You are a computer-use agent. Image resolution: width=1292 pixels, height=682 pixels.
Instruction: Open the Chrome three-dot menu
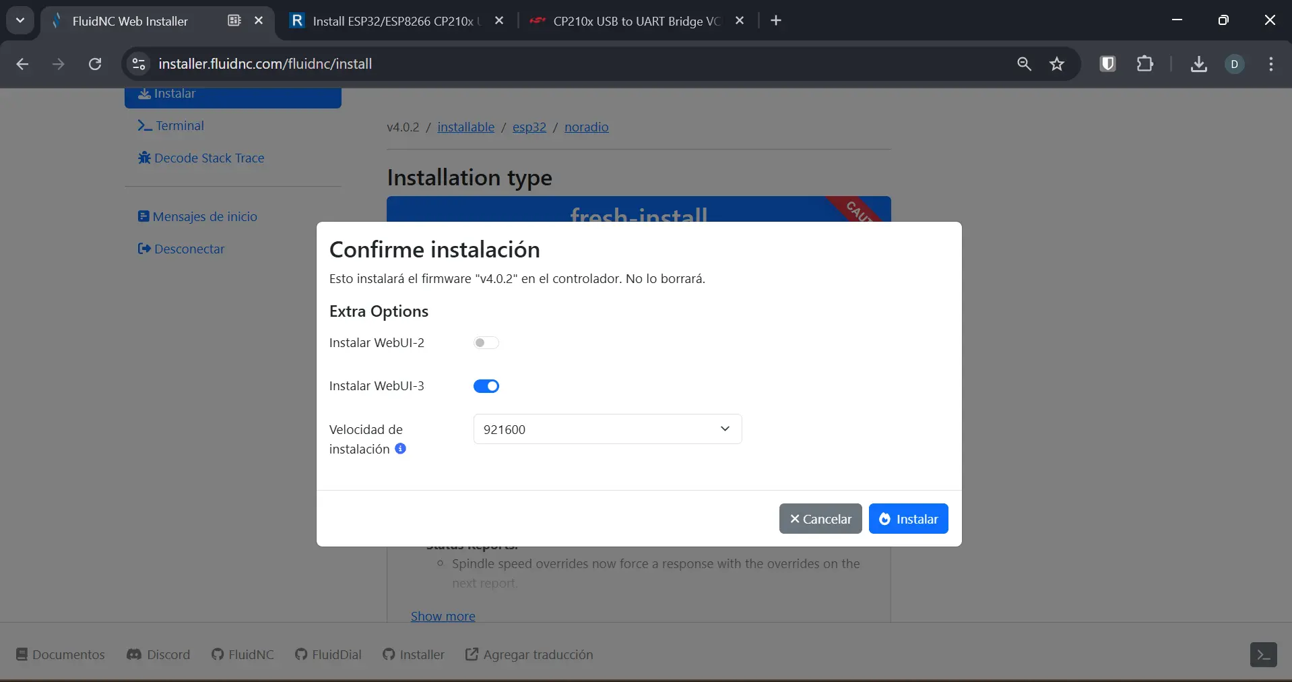(1271, 64)
